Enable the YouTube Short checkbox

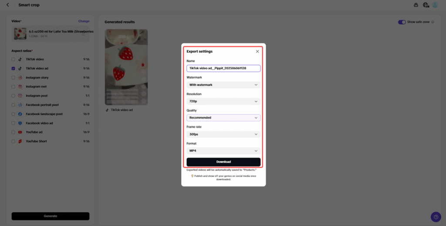coord(14,141)
